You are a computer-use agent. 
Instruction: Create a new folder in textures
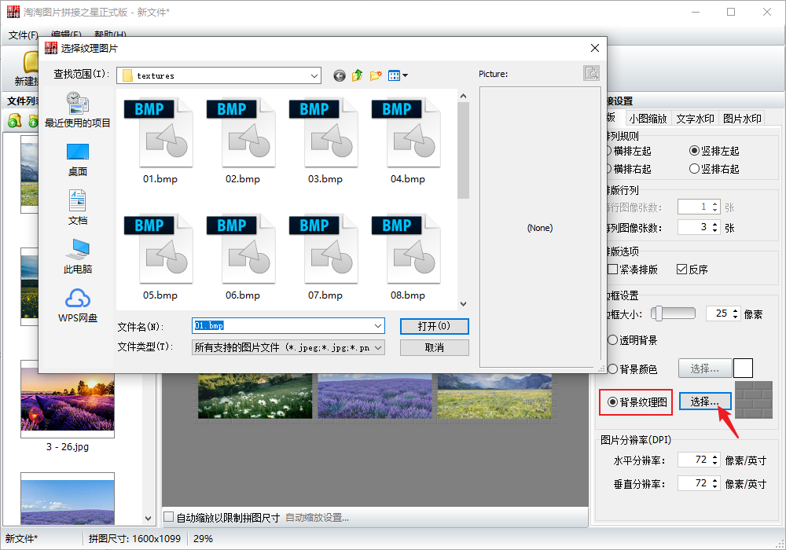point(376,75)
